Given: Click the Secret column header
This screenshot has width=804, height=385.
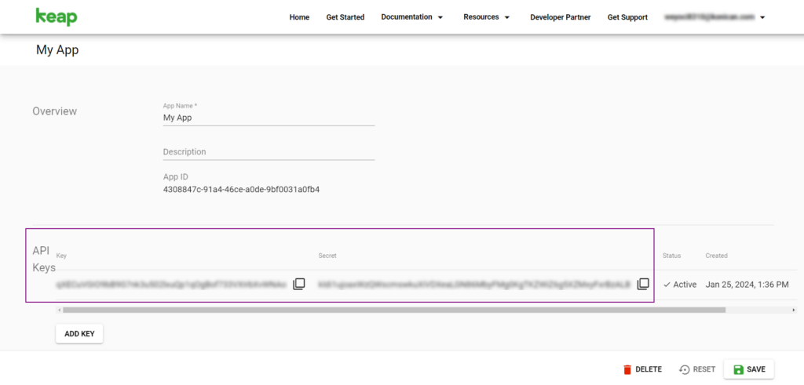Looking at the screenshot, I should pyautogui.click(x=327, y=256).
